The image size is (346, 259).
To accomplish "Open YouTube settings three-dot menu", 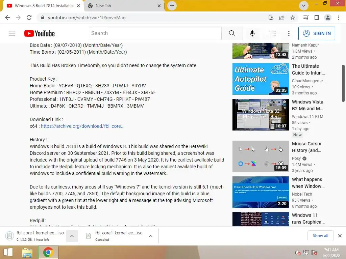I will coord(289,33).
